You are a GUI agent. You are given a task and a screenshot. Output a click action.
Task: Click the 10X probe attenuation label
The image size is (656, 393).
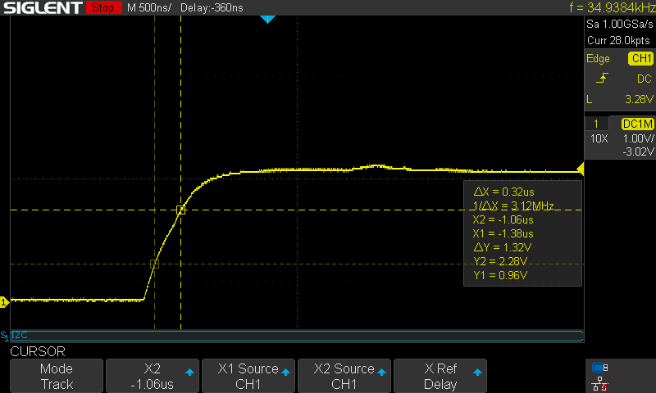pos(599,138)
